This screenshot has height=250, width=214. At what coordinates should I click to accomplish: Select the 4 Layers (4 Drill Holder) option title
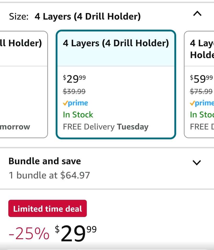pyautogui.click(x=116, y=43)
